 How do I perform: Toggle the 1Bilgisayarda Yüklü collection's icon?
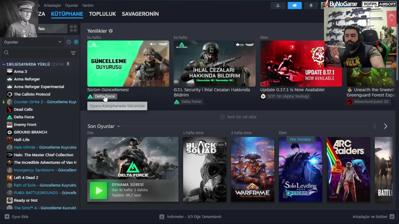tap(68, 64)
